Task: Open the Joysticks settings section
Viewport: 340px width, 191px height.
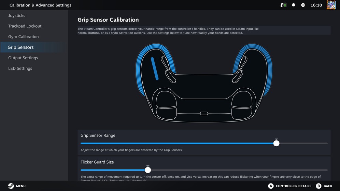Action: pos(17,16)
